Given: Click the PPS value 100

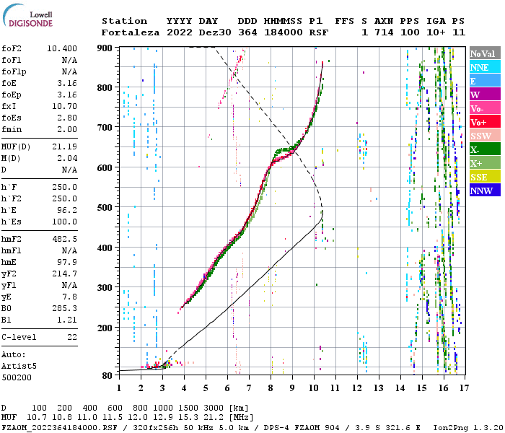Looking at the screenshot, I should pos(410,32).
